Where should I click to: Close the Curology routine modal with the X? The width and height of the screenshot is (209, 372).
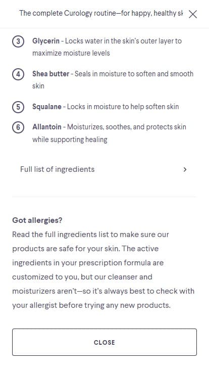(193, 14)
